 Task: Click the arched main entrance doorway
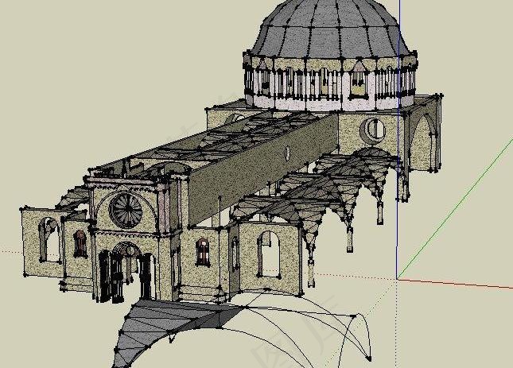(126, 270)
